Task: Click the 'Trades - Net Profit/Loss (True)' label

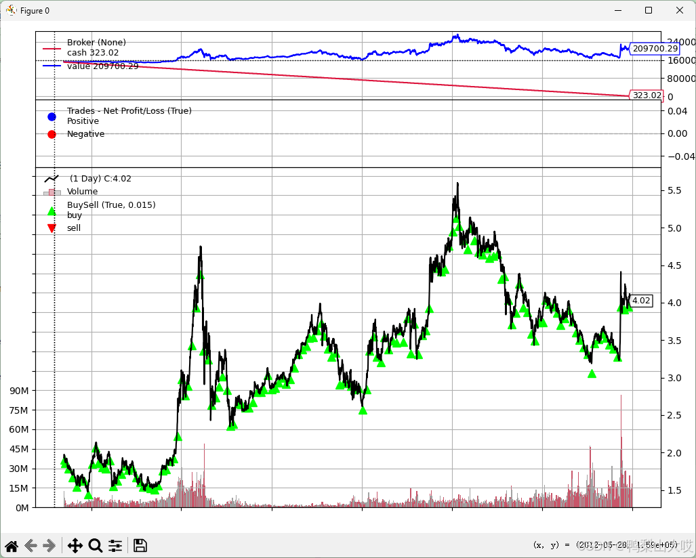Action: (129, 110)
